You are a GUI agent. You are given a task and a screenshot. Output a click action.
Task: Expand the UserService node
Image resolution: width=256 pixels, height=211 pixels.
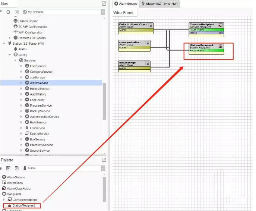pyautogui.click(x=21, y=66)
